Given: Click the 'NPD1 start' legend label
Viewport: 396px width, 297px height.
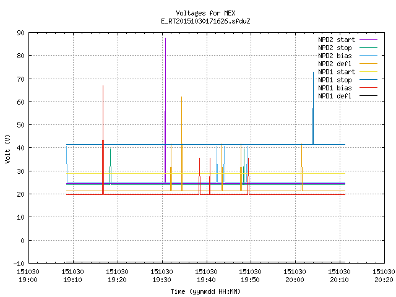Looking at the screenshot, I should click(x=337, y=72).
